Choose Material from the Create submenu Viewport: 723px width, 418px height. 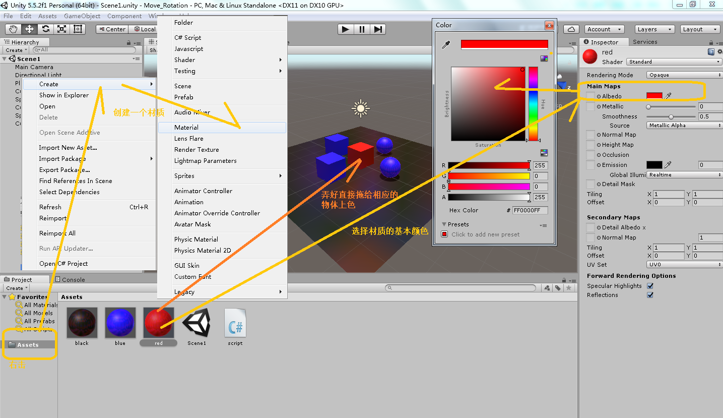click(x=222, y=128)
